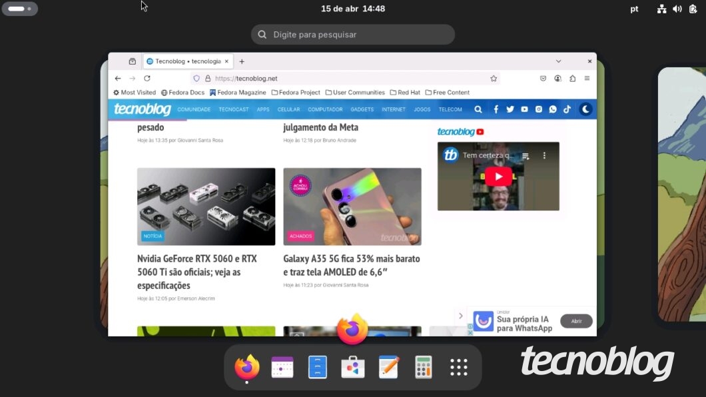Show all applications grid
Image resolution: width=706 pixels, height=397 pixels.
[x=459, y=367]
